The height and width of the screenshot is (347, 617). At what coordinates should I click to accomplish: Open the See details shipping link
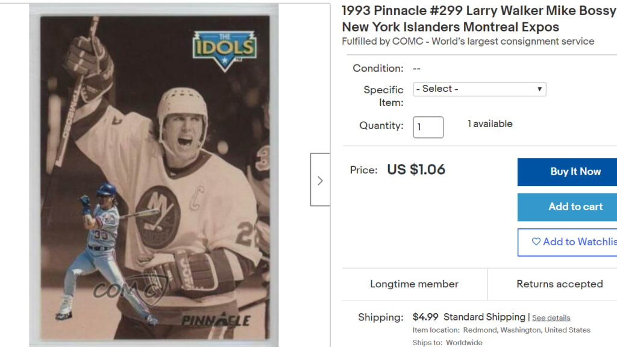point(551,317)
